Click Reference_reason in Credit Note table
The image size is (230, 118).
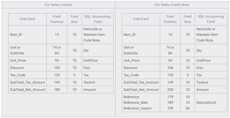coord(137,108)
